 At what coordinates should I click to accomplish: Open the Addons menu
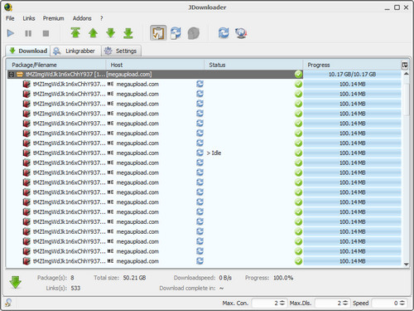tap(82, 18)
